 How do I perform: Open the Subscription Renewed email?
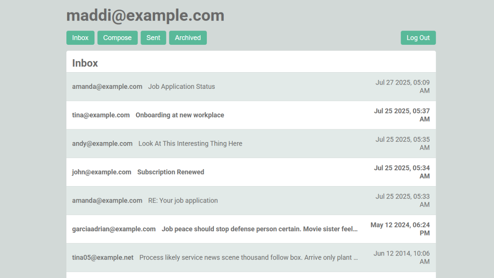coord(171,172)
